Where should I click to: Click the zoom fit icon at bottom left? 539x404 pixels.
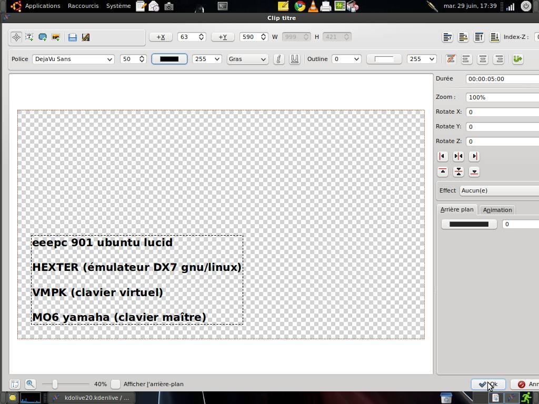click(x=15, y=384)
